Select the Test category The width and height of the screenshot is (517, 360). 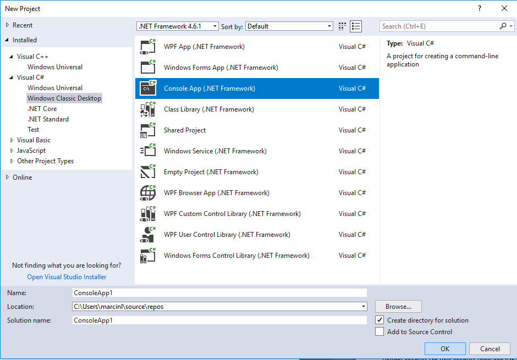coord(34,130)
